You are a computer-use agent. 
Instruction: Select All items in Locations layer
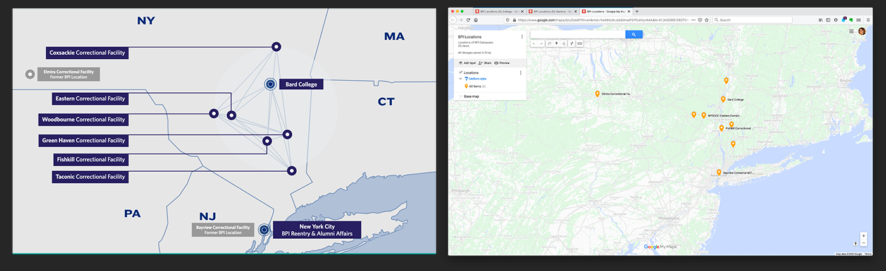pyautogui.click(x=475, y=86)
